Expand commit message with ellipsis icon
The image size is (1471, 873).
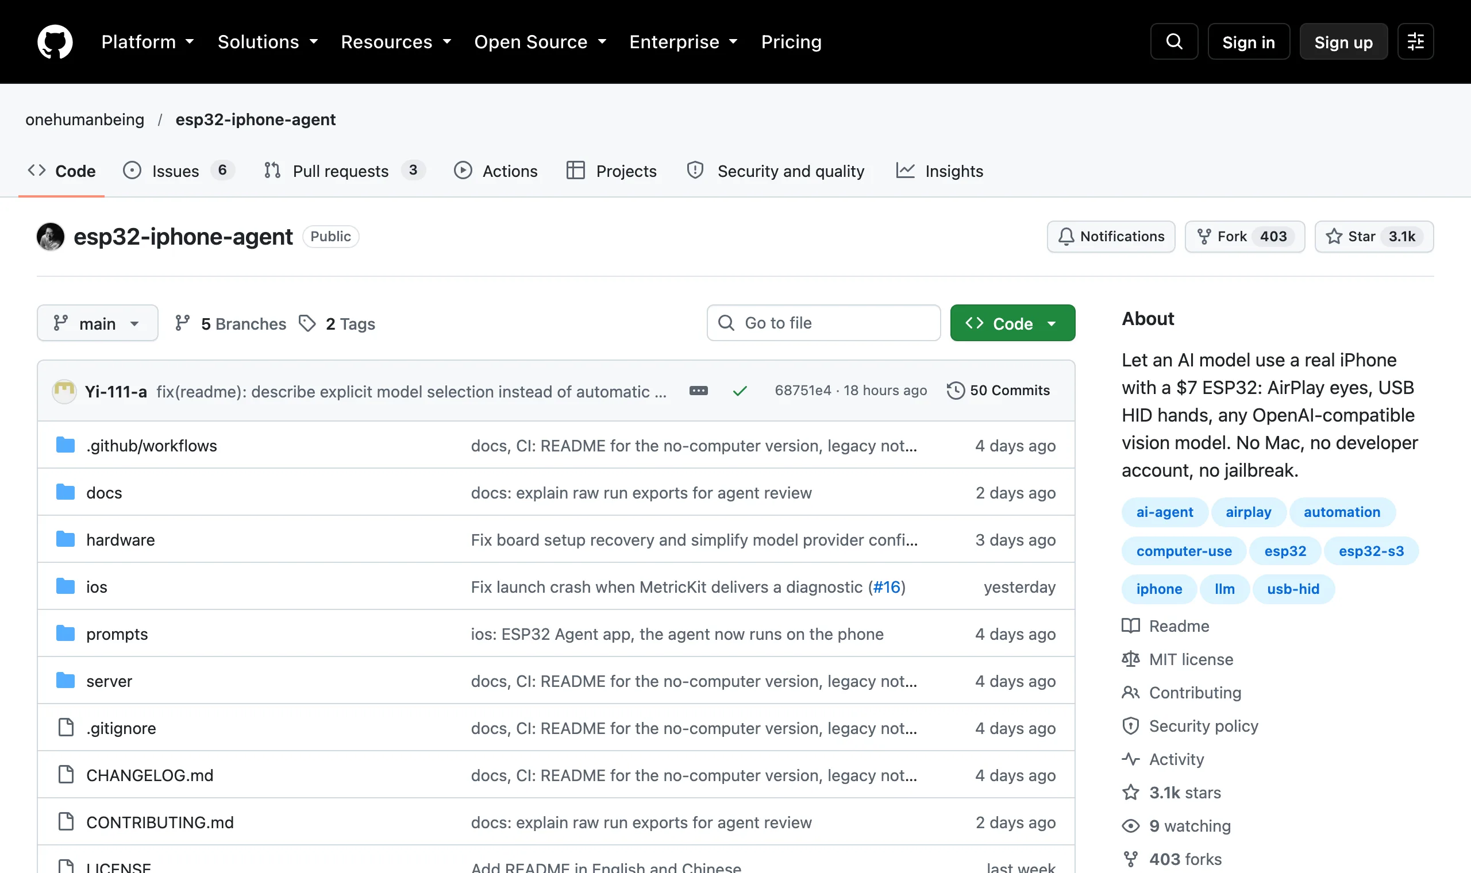[x=698, y=391]
